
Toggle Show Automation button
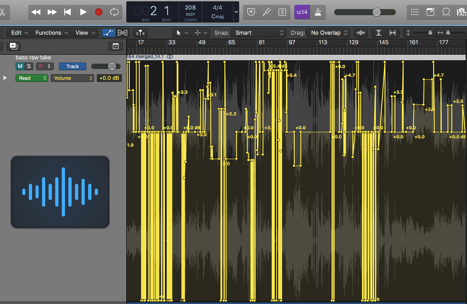tap(108, 33)
